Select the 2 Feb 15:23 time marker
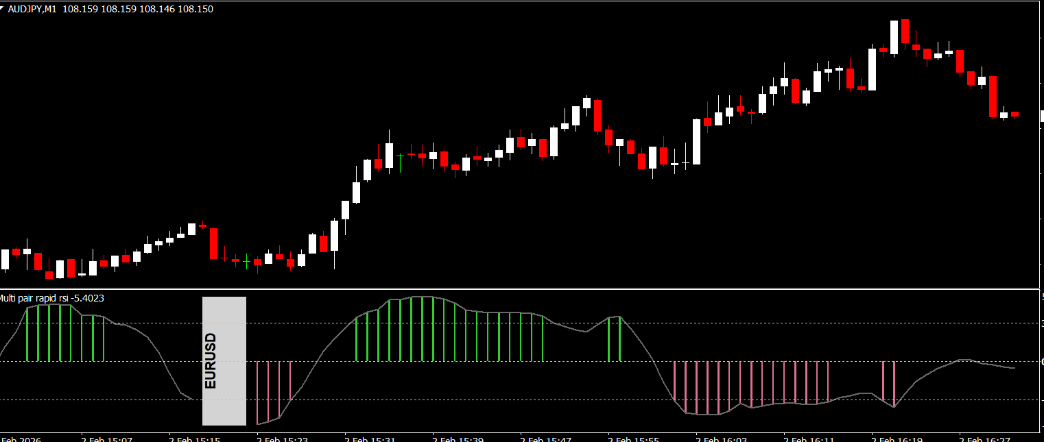Viewport: 1044px width, 442px height. click(283, 437)
